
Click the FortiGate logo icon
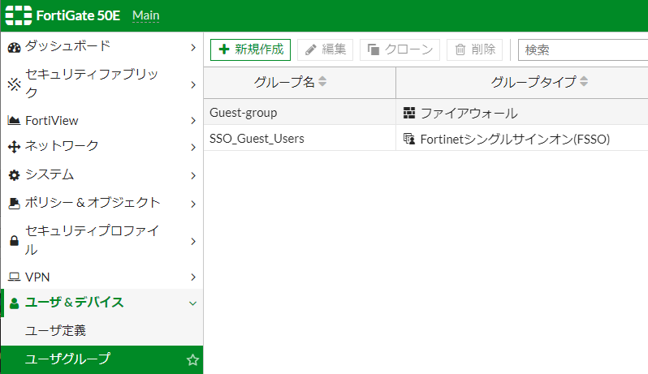tap(18, 15)
